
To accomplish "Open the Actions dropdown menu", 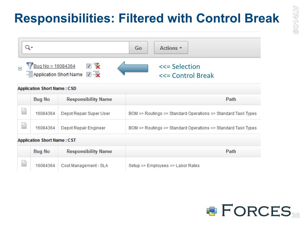I will 171,48.
